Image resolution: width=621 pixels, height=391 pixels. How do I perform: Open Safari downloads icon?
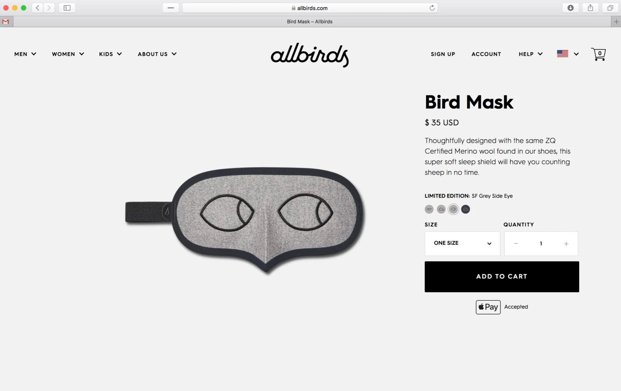[x=570, y=8]
